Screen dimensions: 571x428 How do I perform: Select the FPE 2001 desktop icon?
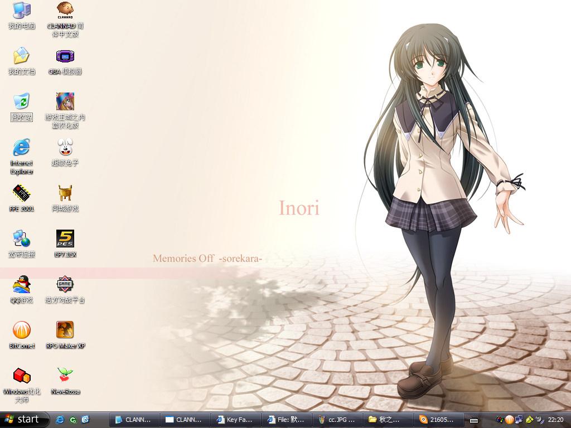(x=22, y=198)
